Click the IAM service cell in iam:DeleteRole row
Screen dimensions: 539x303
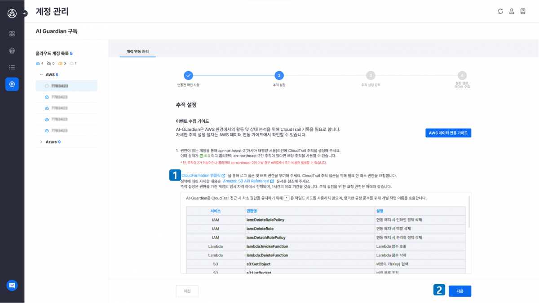pyautogui.click(x=216, y=229)
